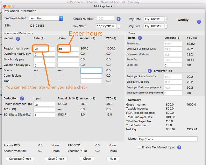Click the Bonus amount field
This screenshot has height=165, width=206.
click(91, 71)
